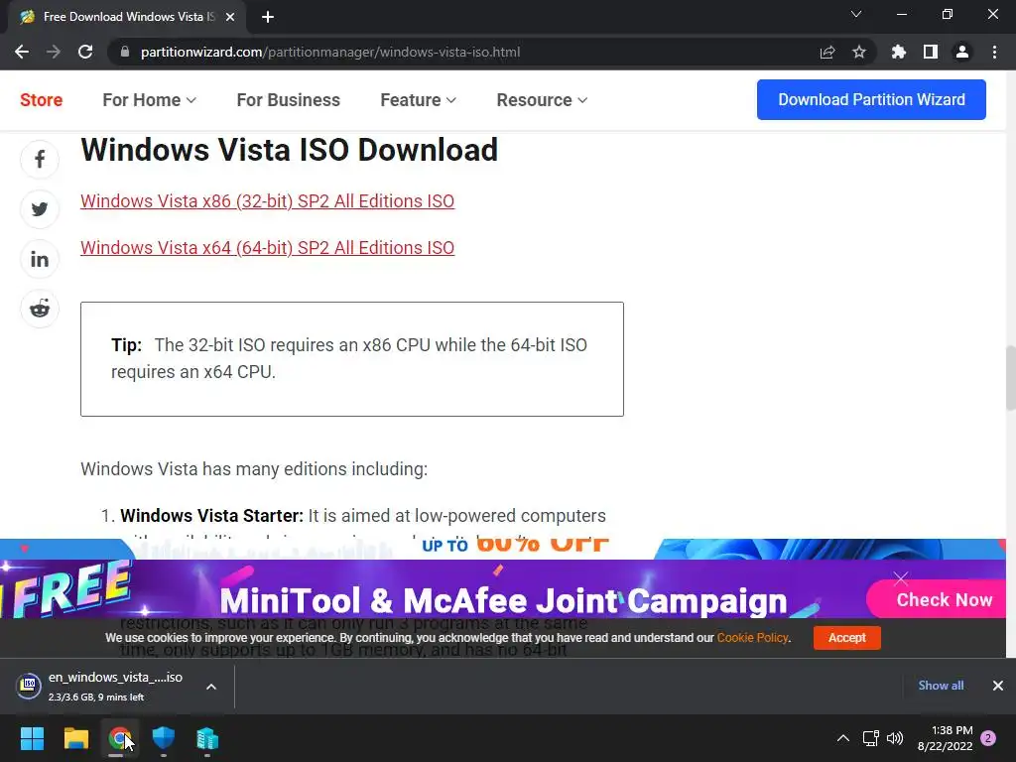The width and height of the screenshot is (1016, 762).
Task: Bookmark this page with the star
Action: 858,52
